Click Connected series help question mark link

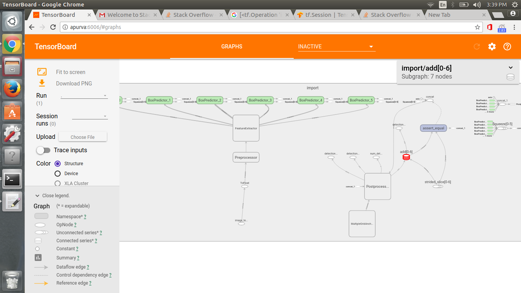96,241
